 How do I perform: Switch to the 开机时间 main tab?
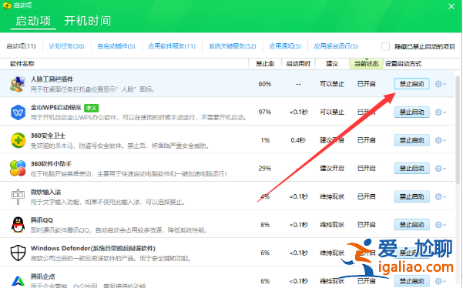coord(88,22)
